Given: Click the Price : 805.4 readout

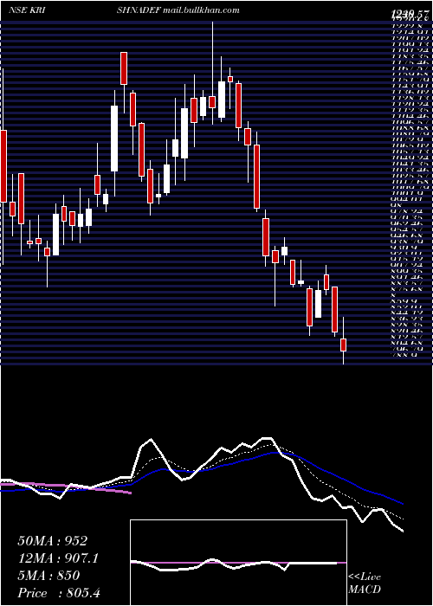Looking at the screenshot, I should click(59, 593).
